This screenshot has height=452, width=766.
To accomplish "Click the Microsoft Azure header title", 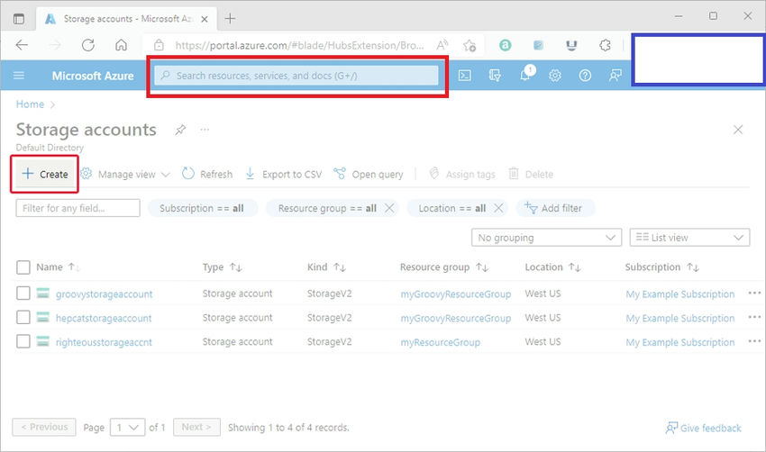I will [93, 76].
